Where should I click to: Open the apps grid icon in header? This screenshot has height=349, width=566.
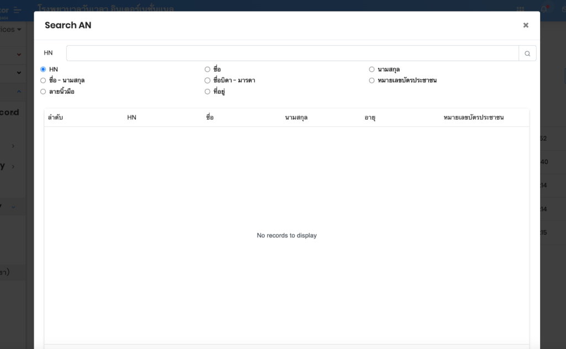tap(520, 9)
